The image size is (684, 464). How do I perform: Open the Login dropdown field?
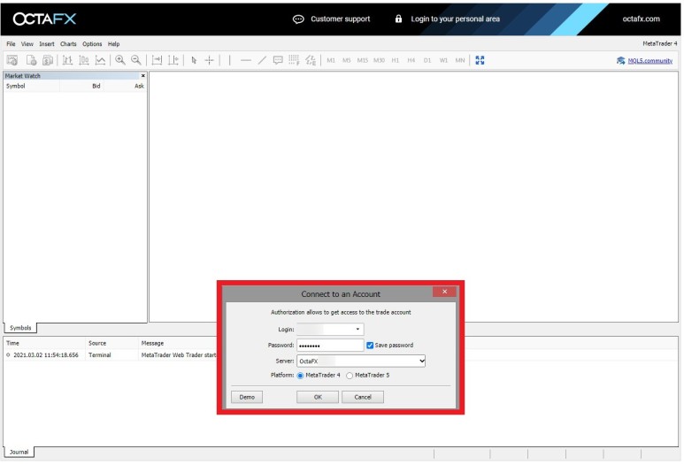(330, 329)
